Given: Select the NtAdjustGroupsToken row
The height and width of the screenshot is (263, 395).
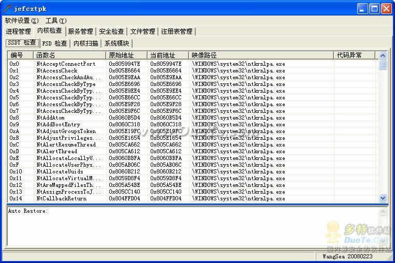Looking at the screenshot, I should click(x=193, y=131).
